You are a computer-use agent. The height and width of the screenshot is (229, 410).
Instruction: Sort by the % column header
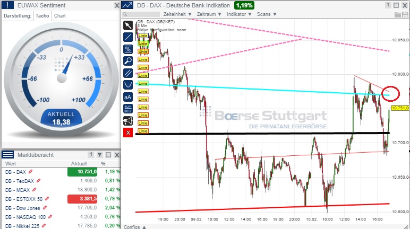pyautogui.click(x=103, y=164)
